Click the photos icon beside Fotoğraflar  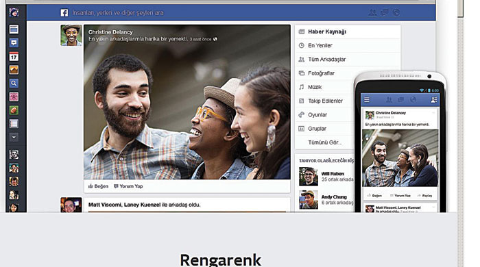(302, 73)
